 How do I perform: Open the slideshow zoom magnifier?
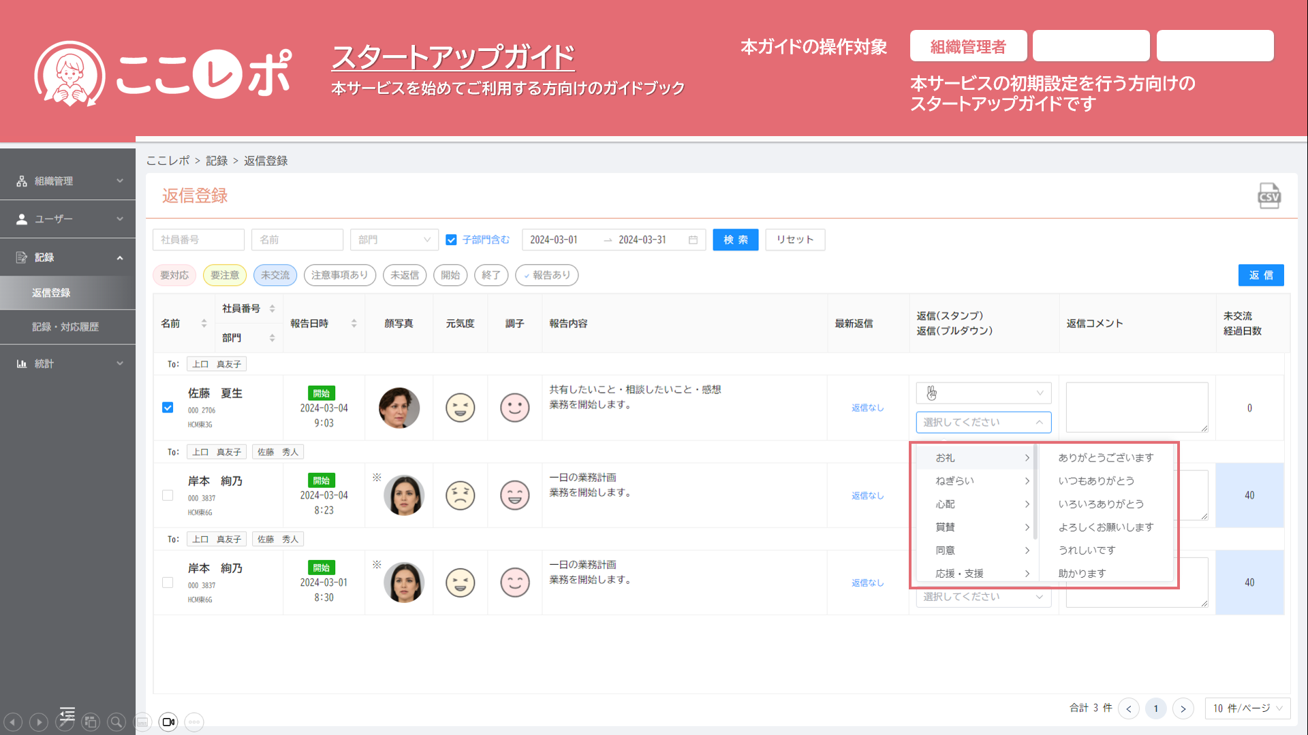tap(116, 722)
